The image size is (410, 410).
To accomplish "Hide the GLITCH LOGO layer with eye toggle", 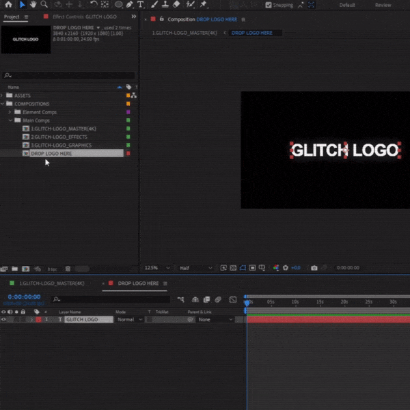I will pyautogui.click(x=3, y=320).
